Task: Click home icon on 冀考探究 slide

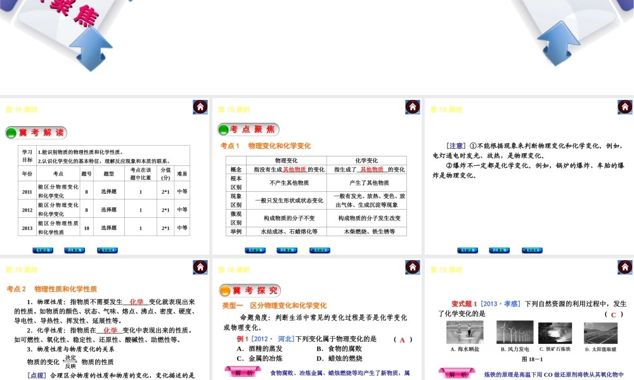Action: (x=413, y=267)
